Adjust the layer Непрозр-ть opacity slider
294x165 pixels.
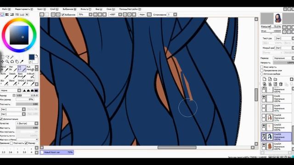[283, 63]
